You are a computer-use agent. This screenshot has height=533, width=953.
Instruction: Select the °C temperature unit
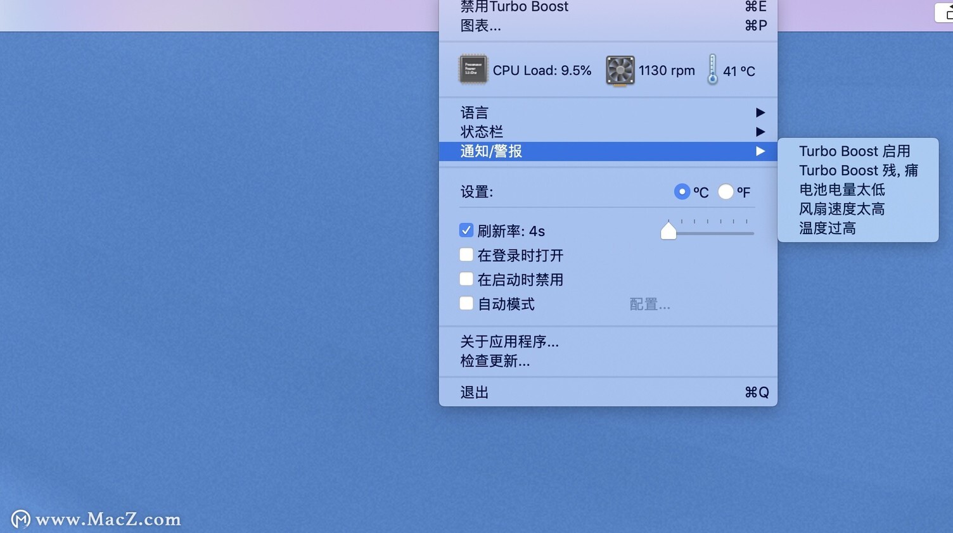682,191
